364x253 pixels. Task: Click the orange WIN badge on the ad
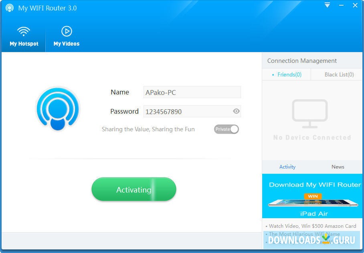[312, 197]
